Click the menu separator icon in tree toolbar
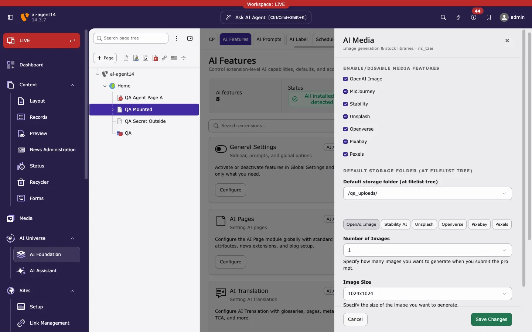The height and width of the screenshot is (332, 532). [184, 58]
